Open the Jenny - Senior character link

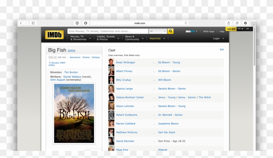click(x=187, y=98)
